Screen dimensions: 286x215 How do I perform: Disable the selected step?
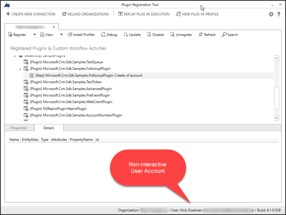(x=156, y=35)
